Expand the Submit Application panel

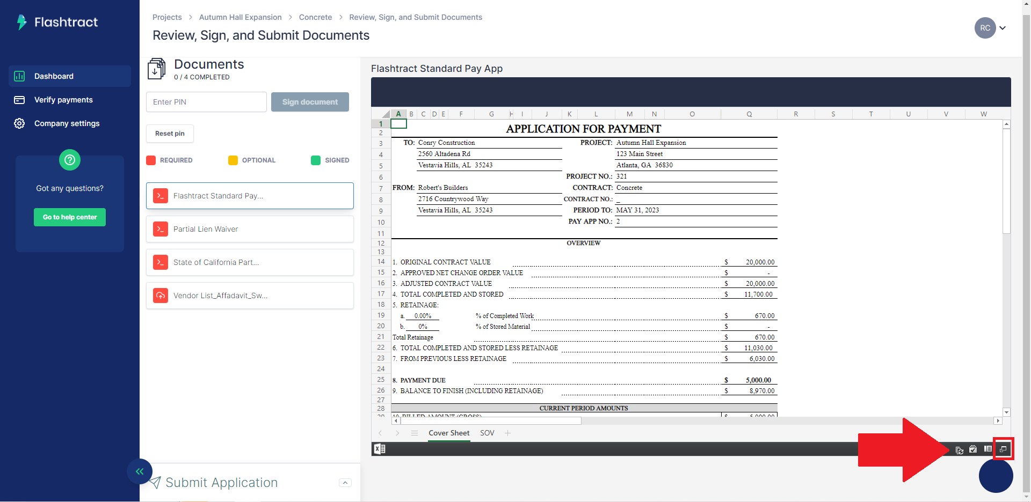pyautogui.click(x=345, y=483)
